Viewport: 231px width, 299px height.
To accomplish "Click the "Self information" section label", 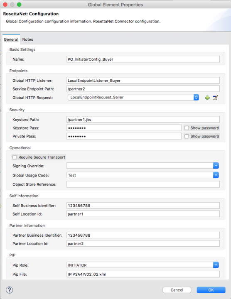I will pos(24,196).
